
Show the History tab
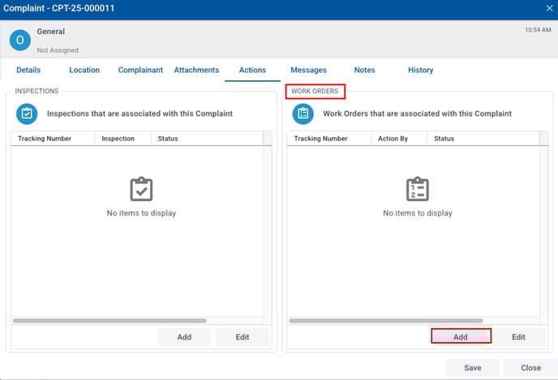(420, 70)
